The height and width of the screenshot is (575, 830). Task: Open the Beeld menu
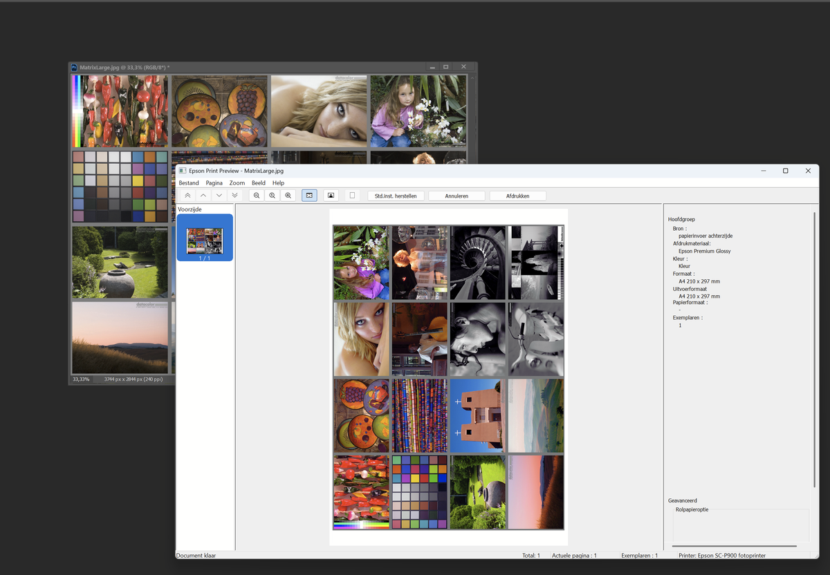click(x=259, y=183)
